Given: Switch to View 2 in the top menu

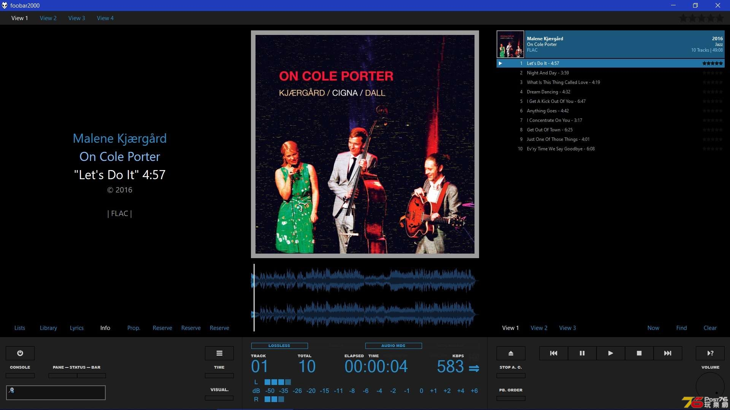Looking at the screenshot, I should (x=48, y=18).
